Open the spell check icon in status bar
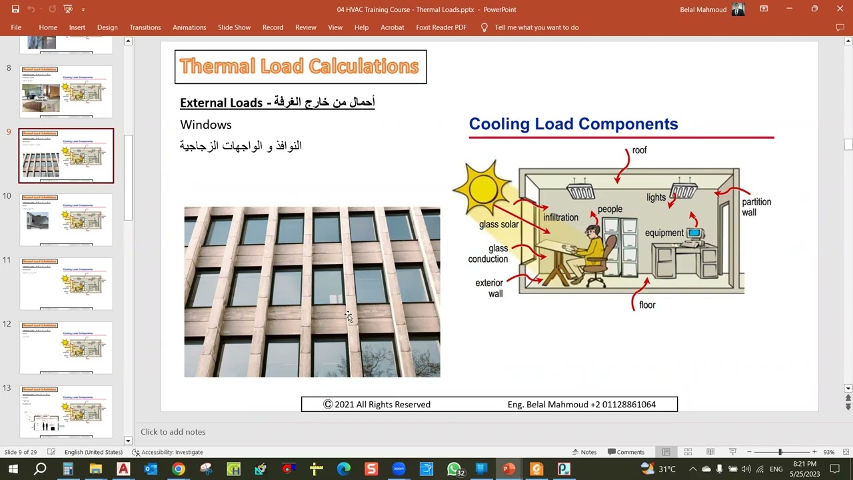Image resolution: width=853 pixels, height=480 pixels. pos(51,452)
